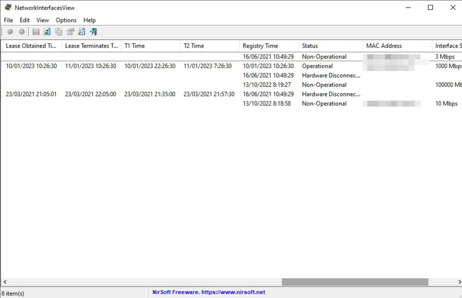This screenshot has width=462, height=298.
Task: Sort by T2 Time column header
Action: tap(210, 46)
